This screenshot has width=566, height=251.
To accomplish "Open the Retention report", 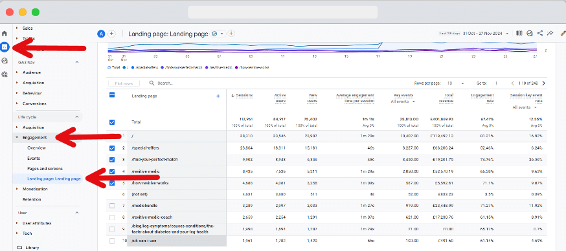I will [x=32, y=199].
